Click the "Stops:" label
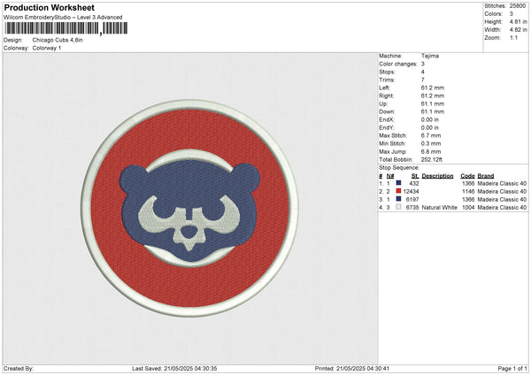Image resolution: width=531 pixels, height=375 pixels. click(387, 73)
